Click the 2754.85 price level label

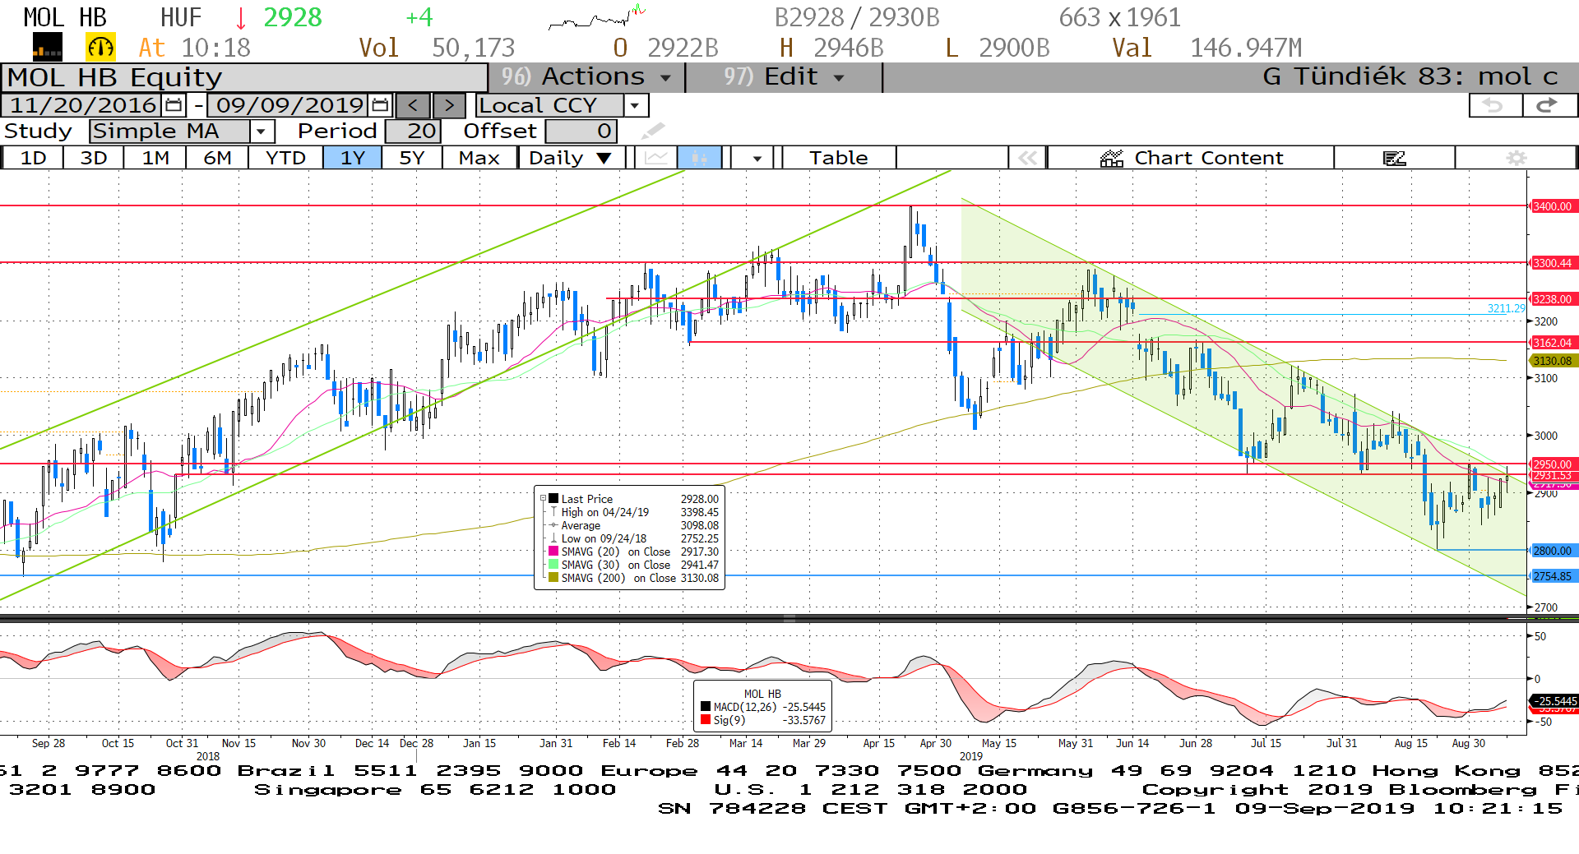1552,576
